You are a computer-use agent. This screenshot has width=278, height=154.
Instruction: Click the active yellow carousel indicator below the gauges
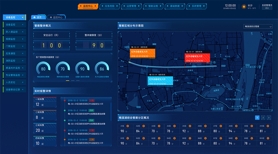point(68,81)
